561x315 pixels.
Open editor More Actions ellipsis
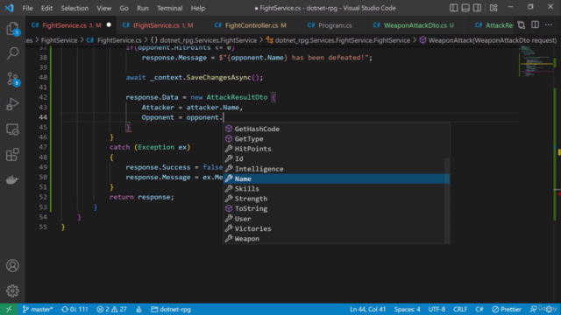(549, 25)
